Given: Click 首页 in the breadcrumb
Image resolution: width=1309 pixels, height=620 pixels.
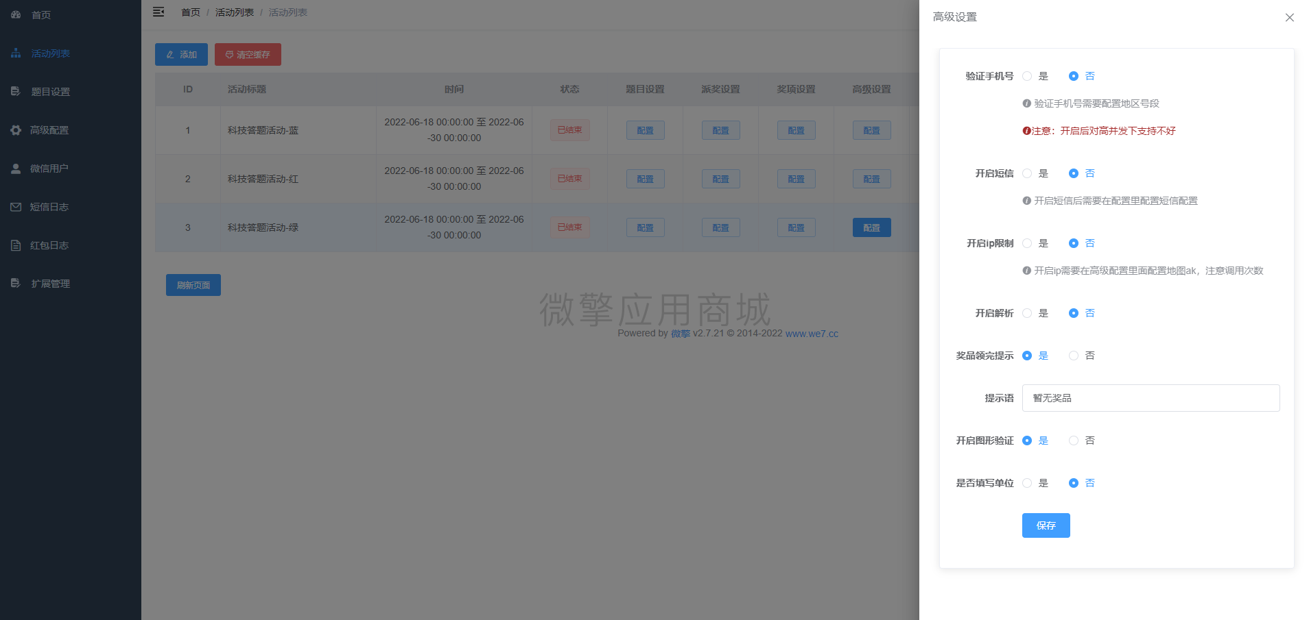Looking at the screenshot, I should pos(191,12).
